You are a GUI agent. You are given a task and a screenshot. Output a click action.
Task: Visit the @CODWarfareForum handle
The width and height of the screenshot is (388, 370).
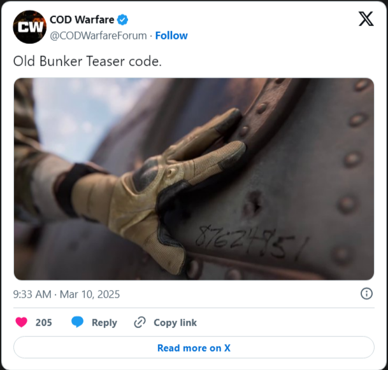click(x=98, y=36)
